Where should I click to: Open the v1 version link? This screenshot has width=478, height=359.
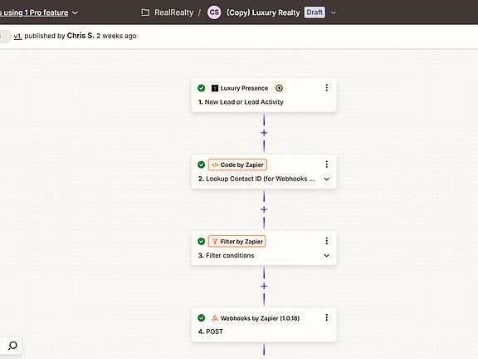18,36
